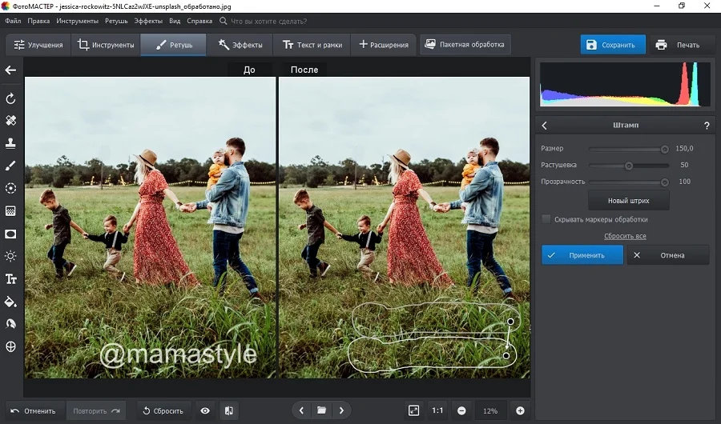Viewport: 721px width, 424px height.
Task: Click the fit-to-screen icon
Action: [413, 410]
